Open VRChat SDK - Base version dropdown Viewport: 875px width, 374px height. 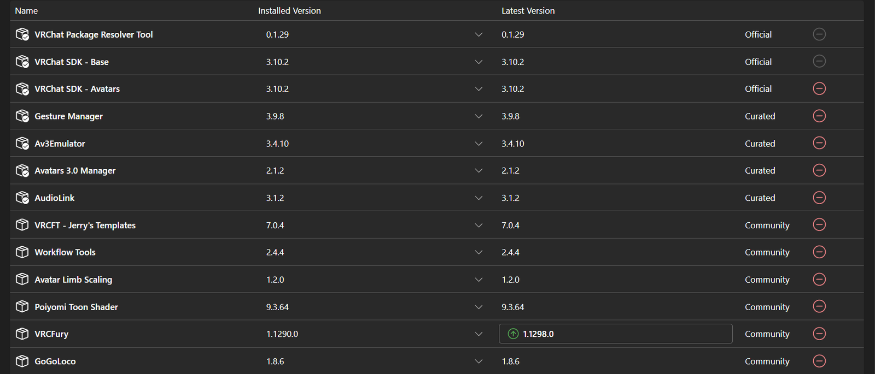[479, 62]
